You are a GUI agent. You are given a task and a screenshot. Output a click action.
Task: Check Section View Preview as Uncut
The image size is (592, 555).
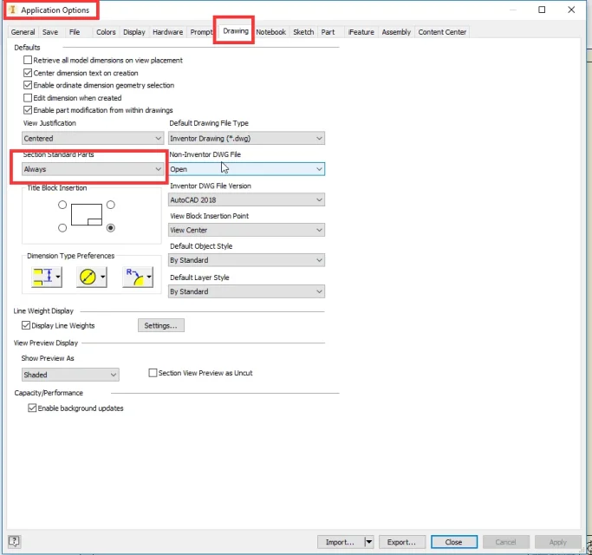[153, 373]
